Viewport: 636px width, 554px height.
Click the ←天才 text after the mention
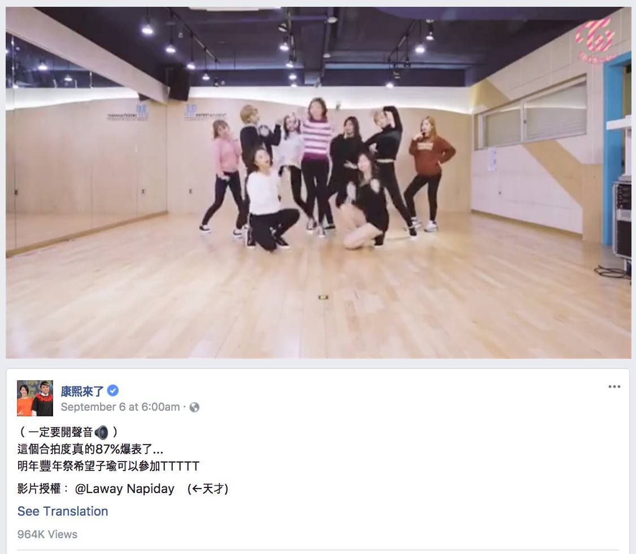pyautogui.click(x=208, y=489)
